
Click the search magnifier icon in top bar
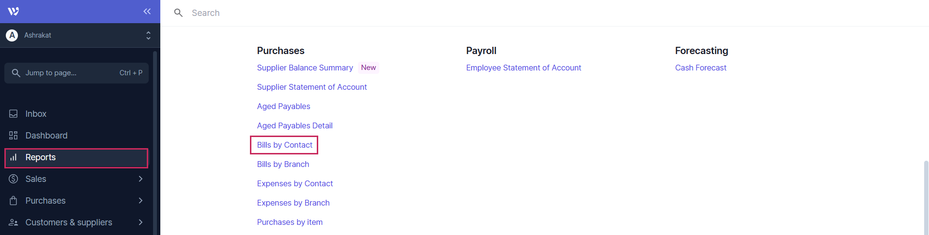[178, 13]
